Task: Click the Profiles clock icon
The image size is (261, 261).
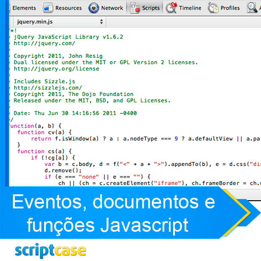Action: click(213, 8)
